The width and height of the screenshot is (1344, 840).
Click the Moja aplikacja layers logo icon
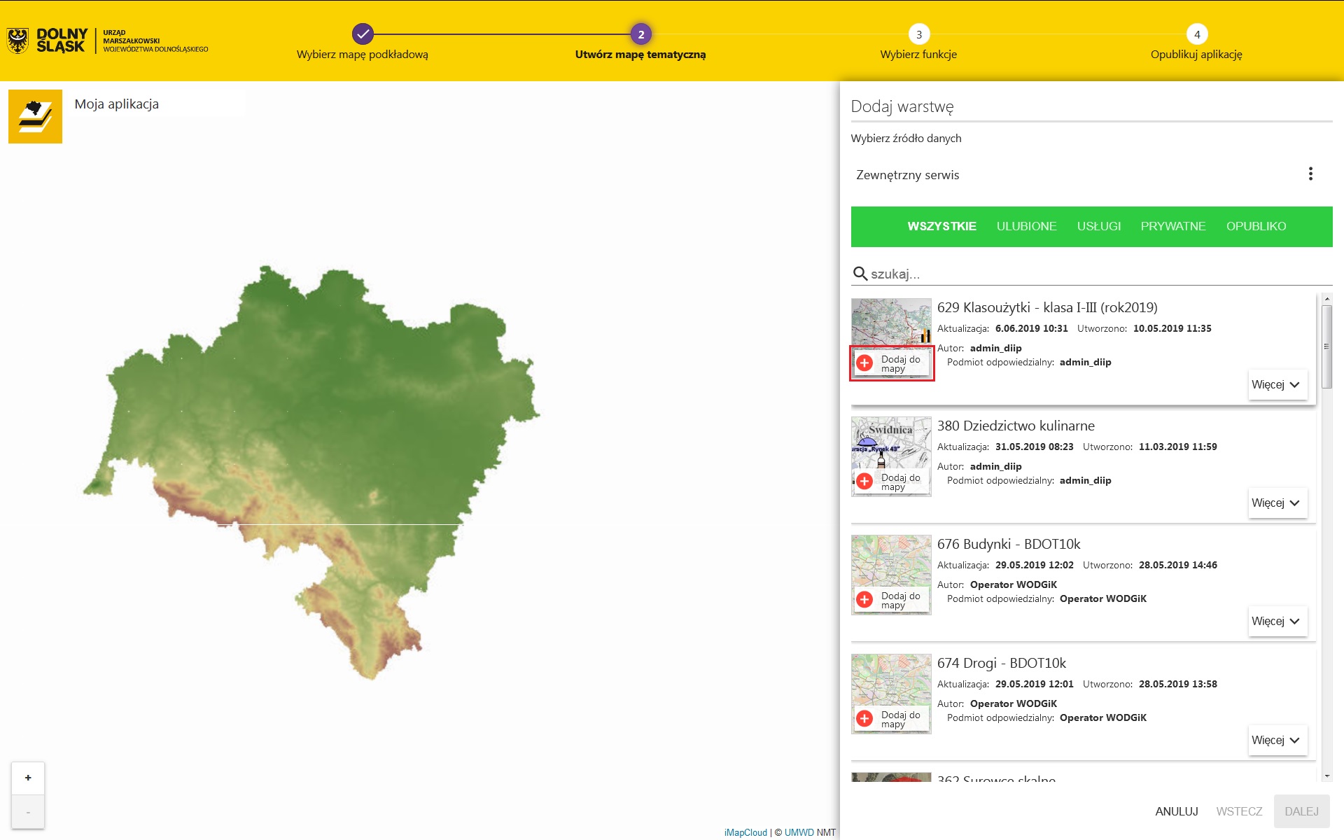pos(35,116)
